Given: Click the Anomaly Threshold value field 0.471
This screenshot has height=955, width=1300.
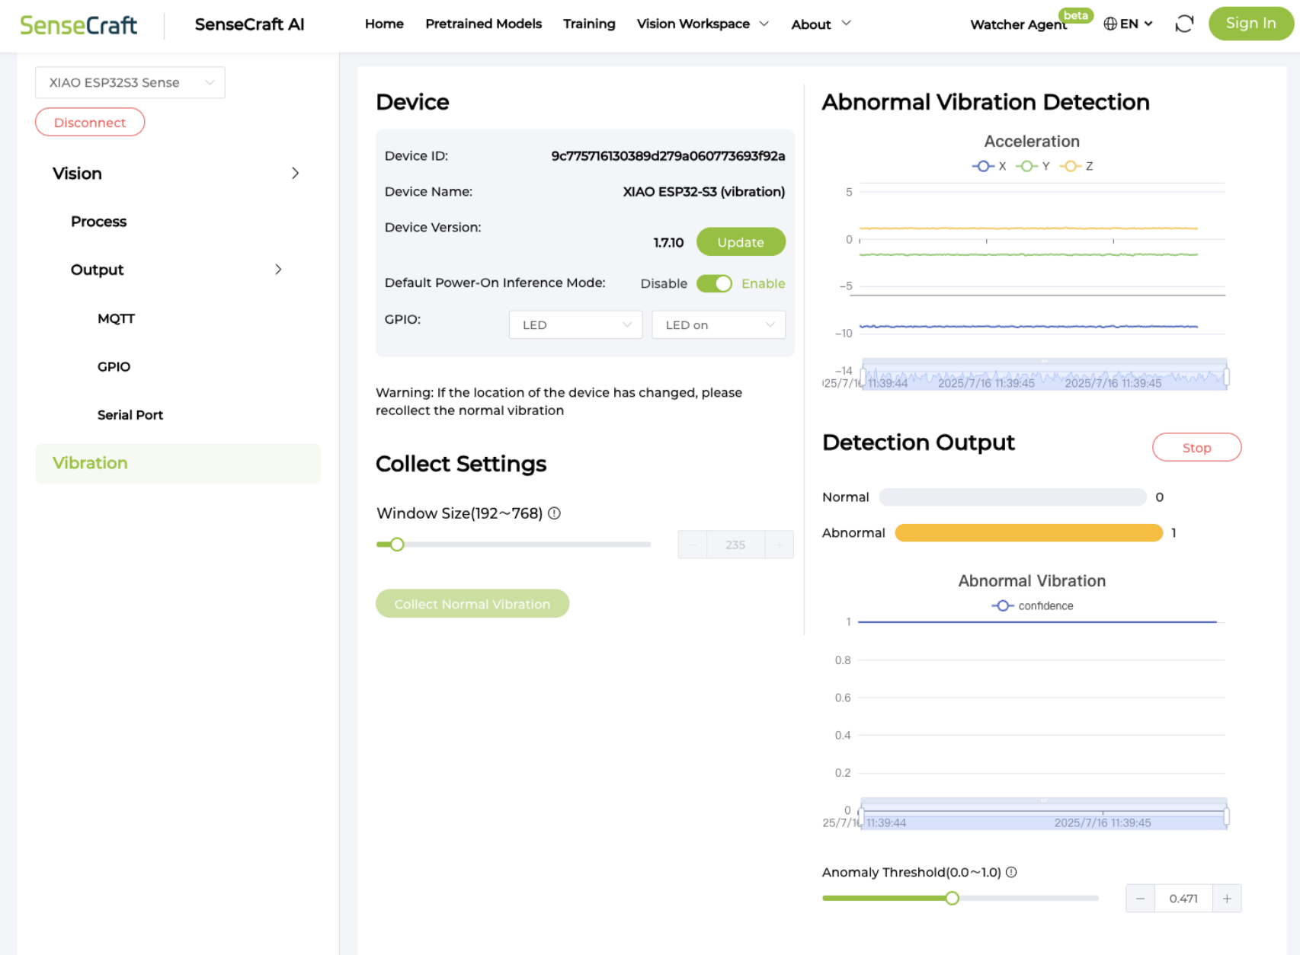Looking at the screenshot, I should 1183,898.
